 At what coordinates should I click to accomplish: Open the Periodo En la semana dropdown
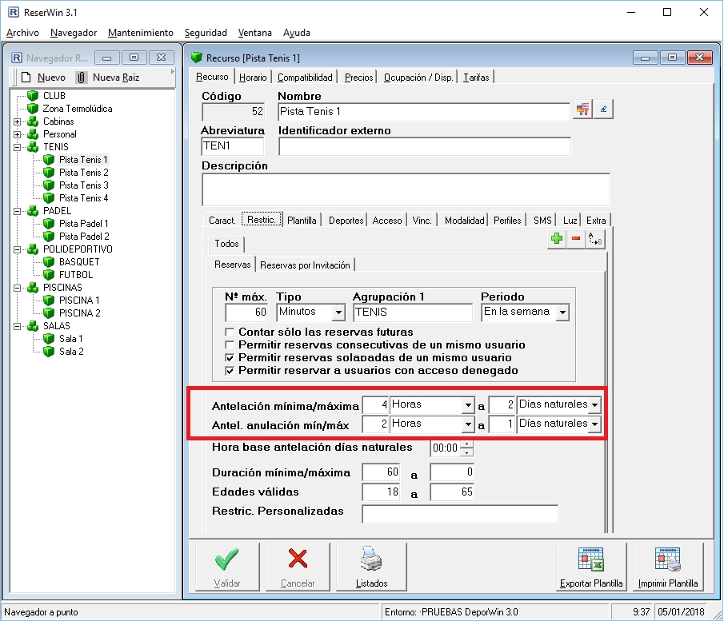pos(562,312)
